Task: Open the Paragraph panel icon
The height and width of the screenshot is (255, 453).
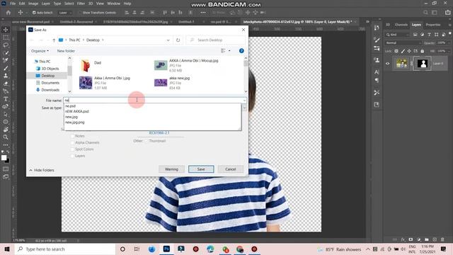Action: (377, 80)
